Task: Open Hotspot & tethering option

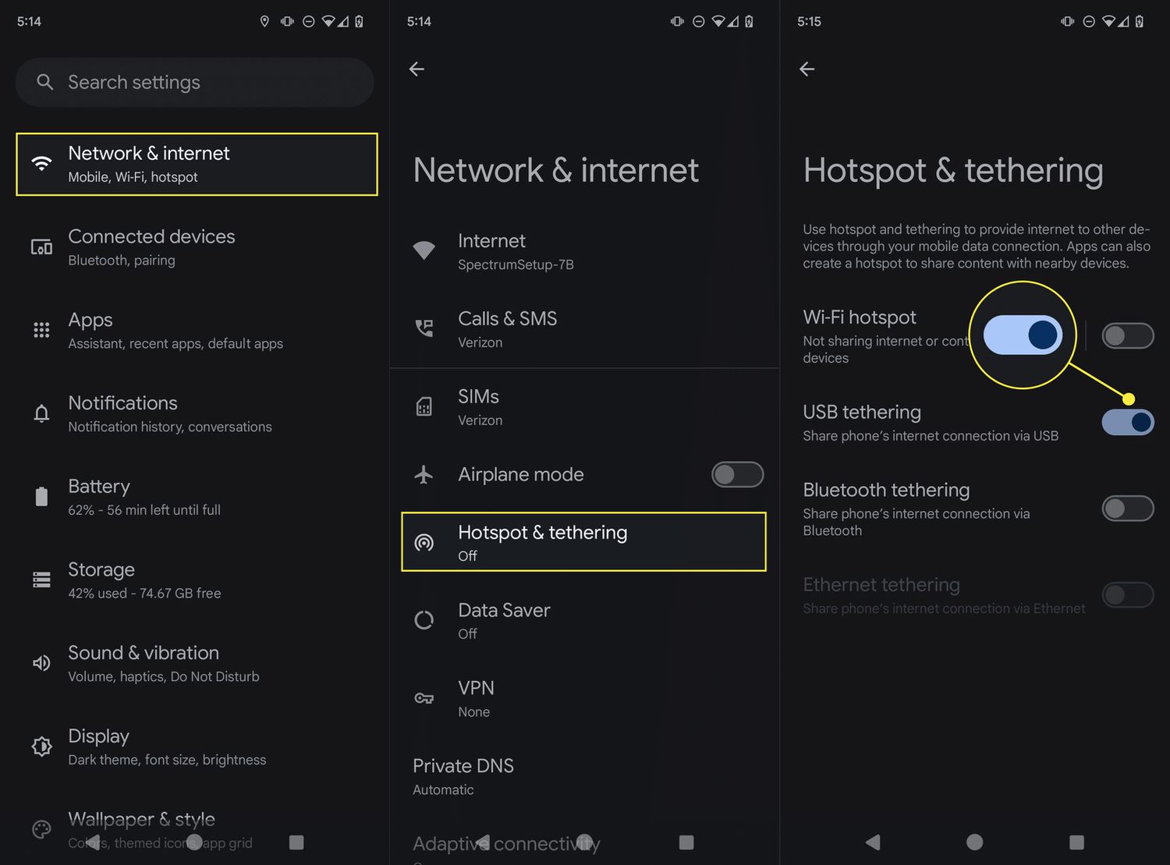Action: [583, 542]
